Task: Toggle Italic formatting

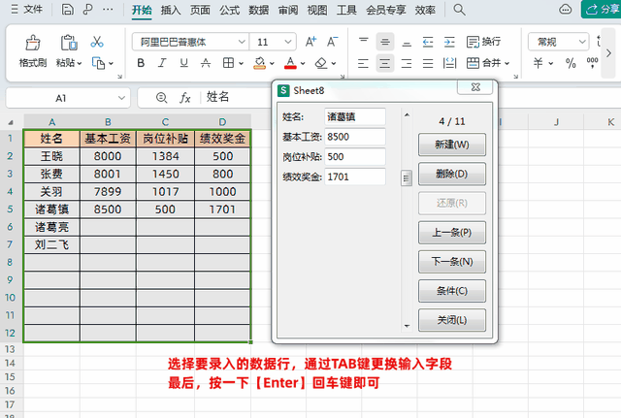Action: (x=162, y=63)
